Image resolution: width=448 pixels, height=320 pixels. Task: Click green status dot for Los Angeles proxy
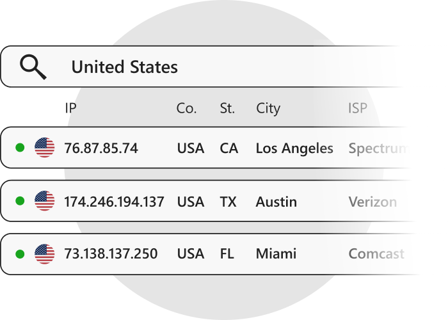tap(20, 148)
